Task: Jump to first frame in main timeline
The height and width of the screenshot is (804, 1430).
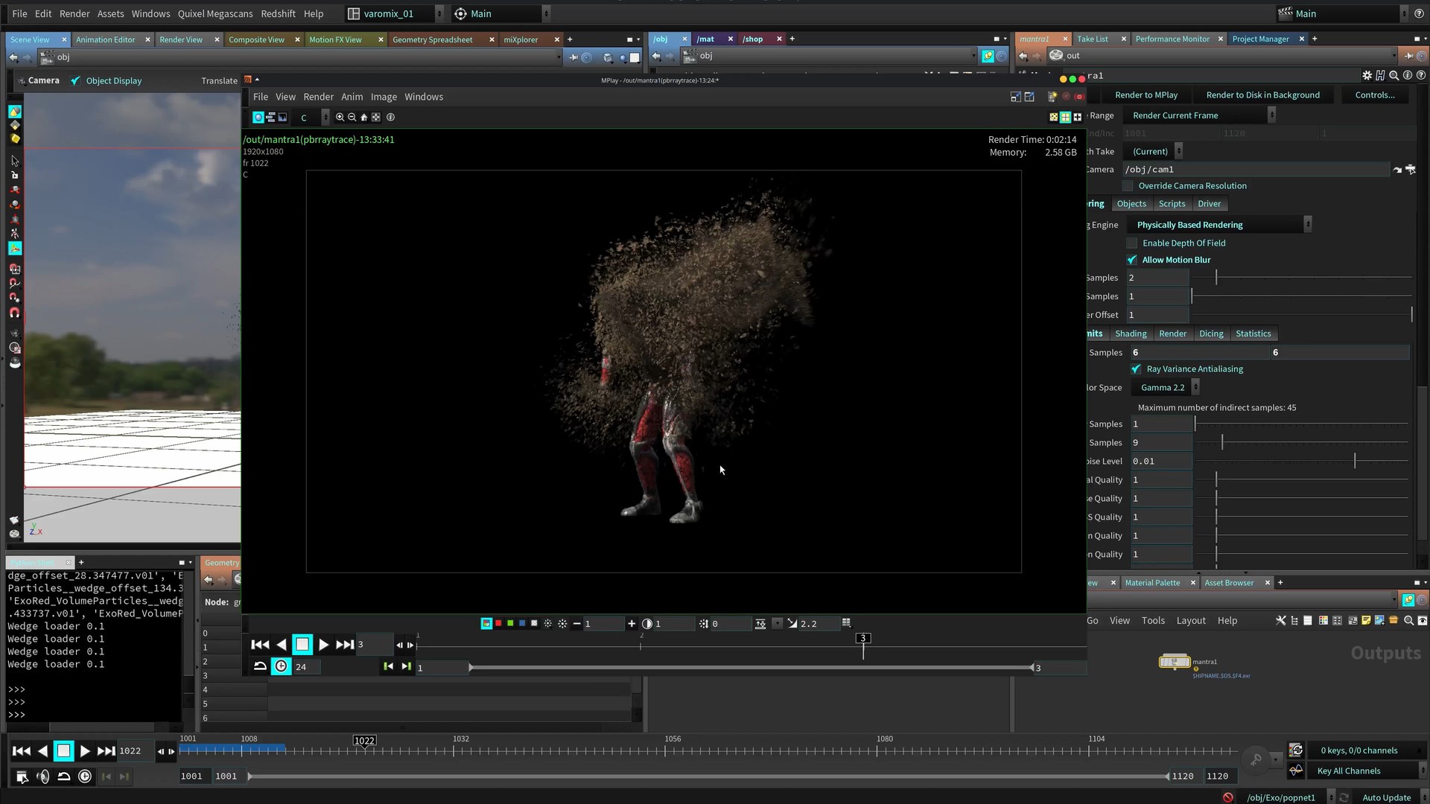Action: [22, 751]
